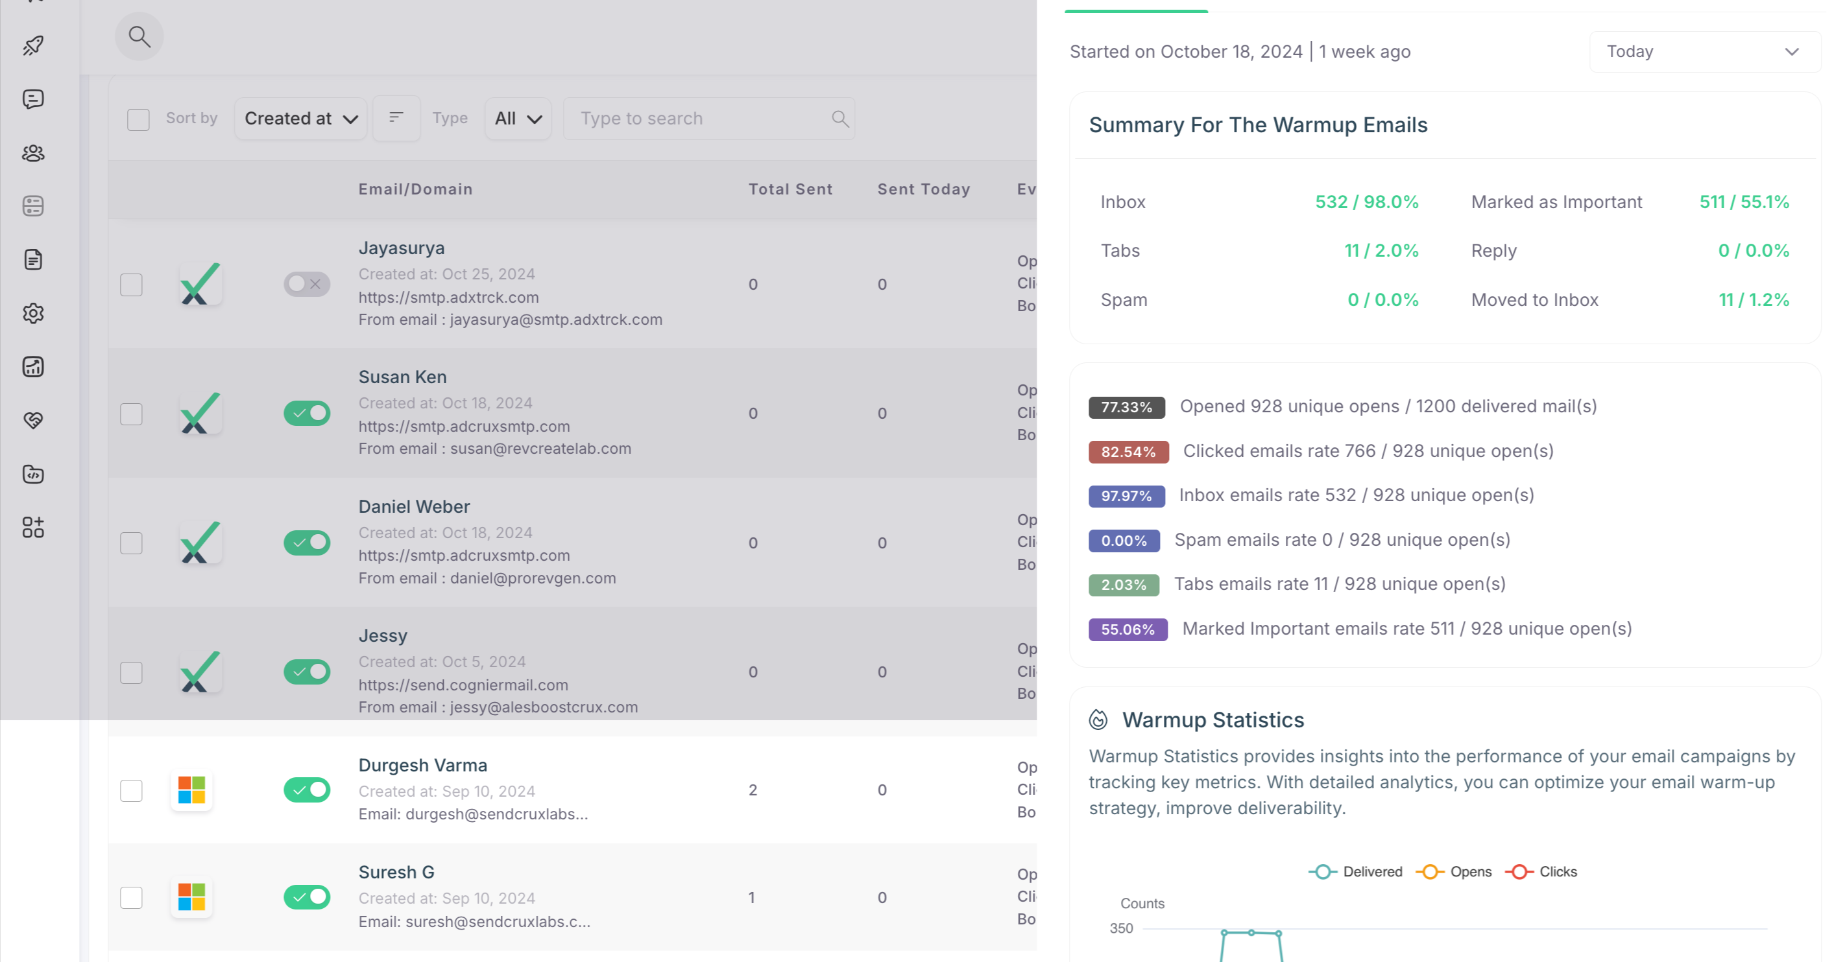
Task: Enable the Jayasurya account toggle
Action: 307,285
